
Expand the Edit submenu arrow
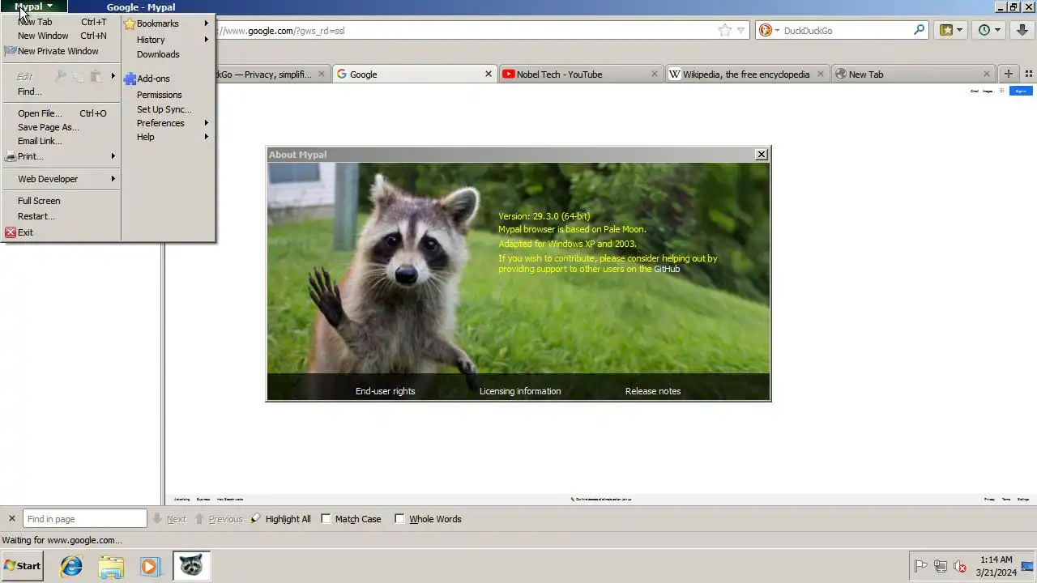113,76
